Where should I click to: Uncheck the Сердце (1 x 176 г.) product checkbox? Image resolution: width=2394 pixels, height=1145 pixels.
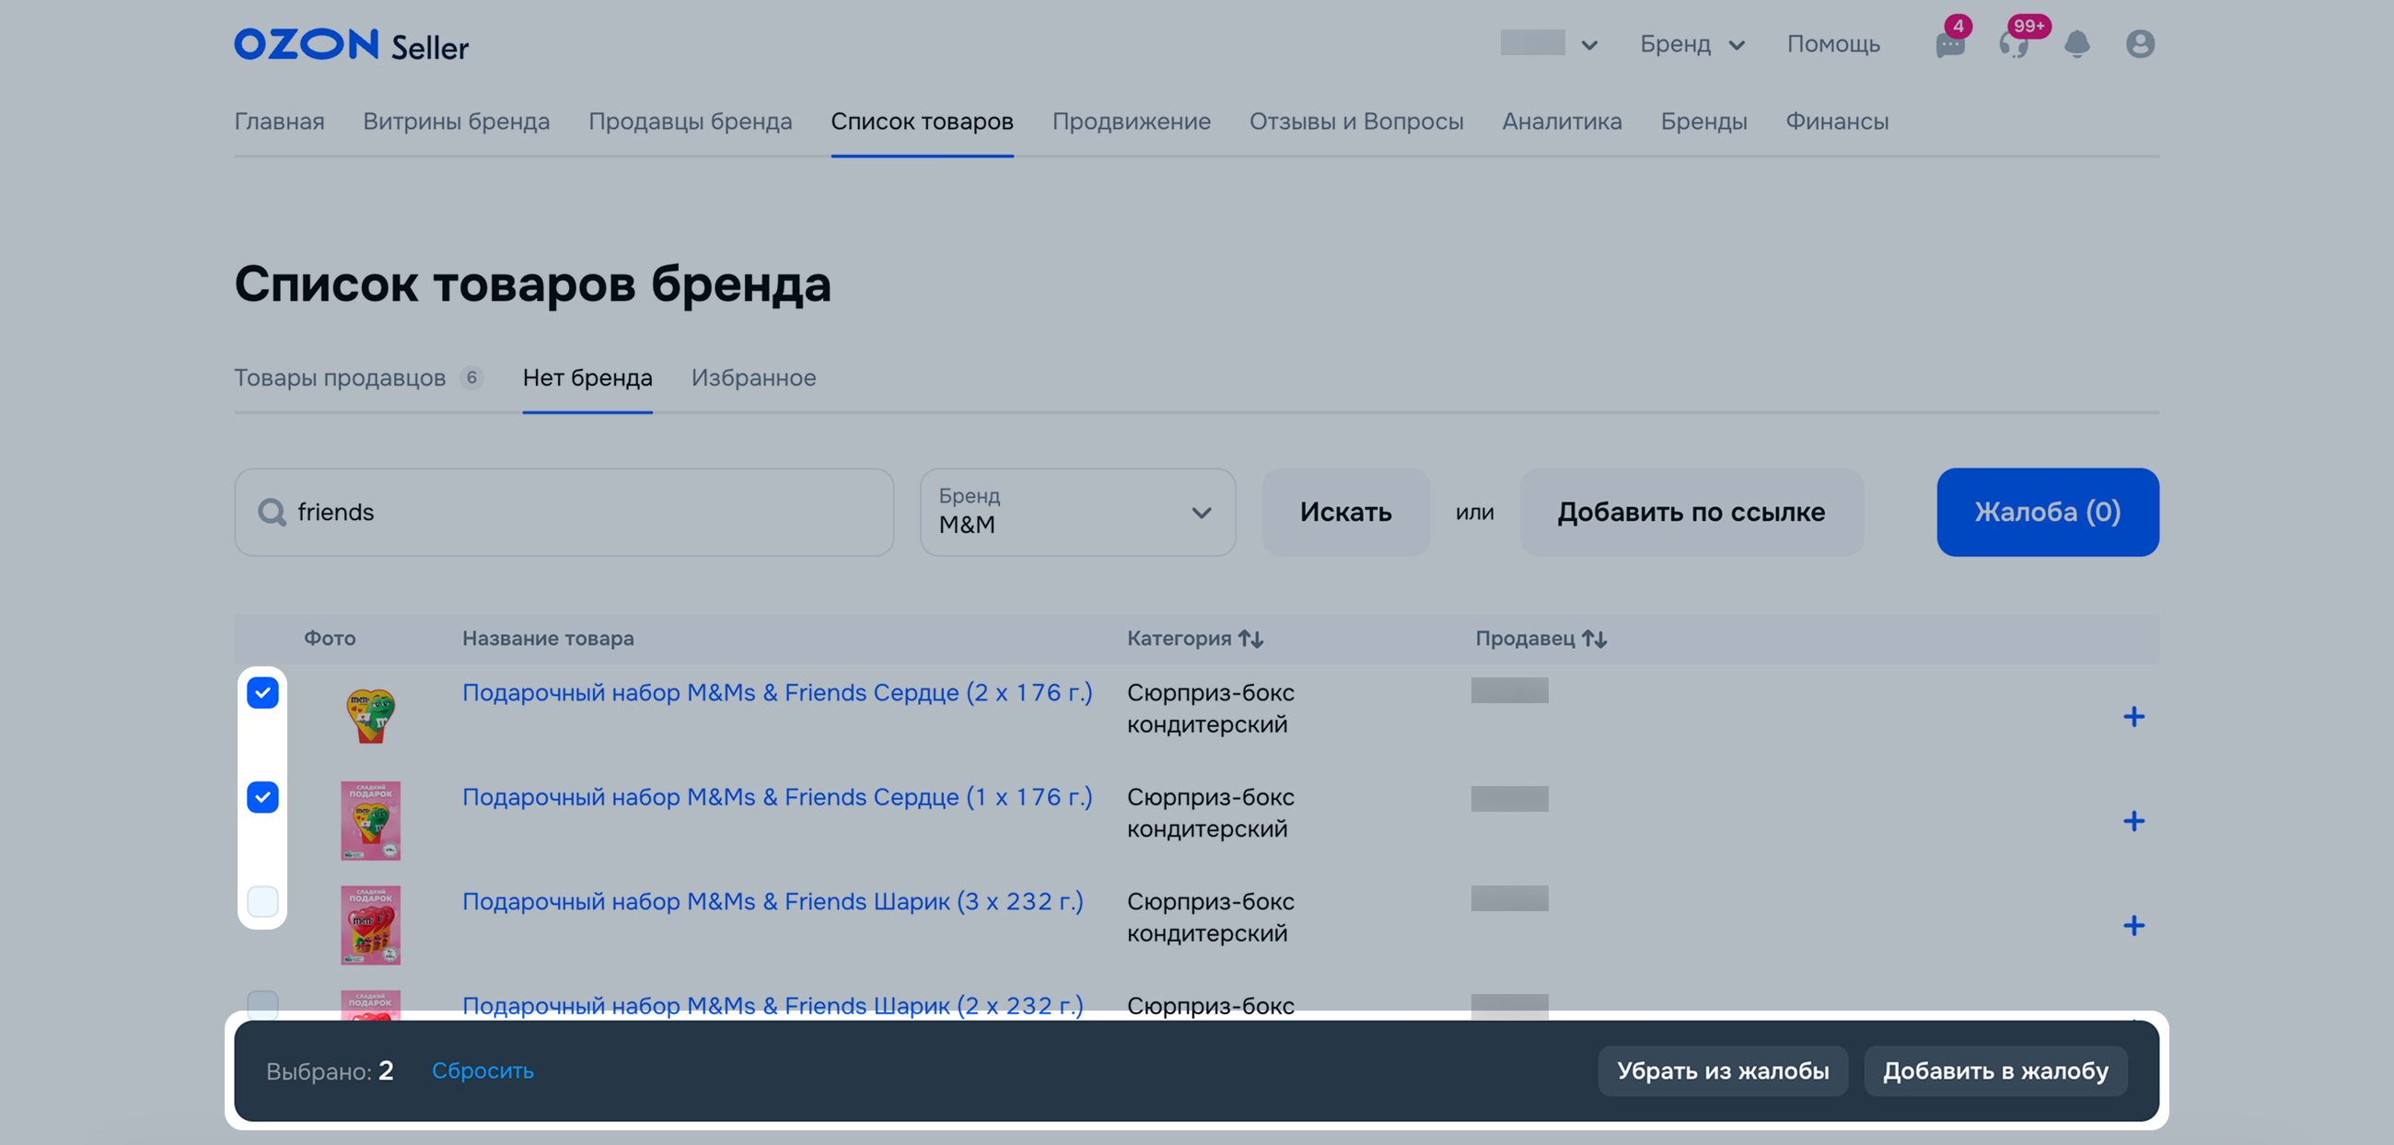[263, 797]
